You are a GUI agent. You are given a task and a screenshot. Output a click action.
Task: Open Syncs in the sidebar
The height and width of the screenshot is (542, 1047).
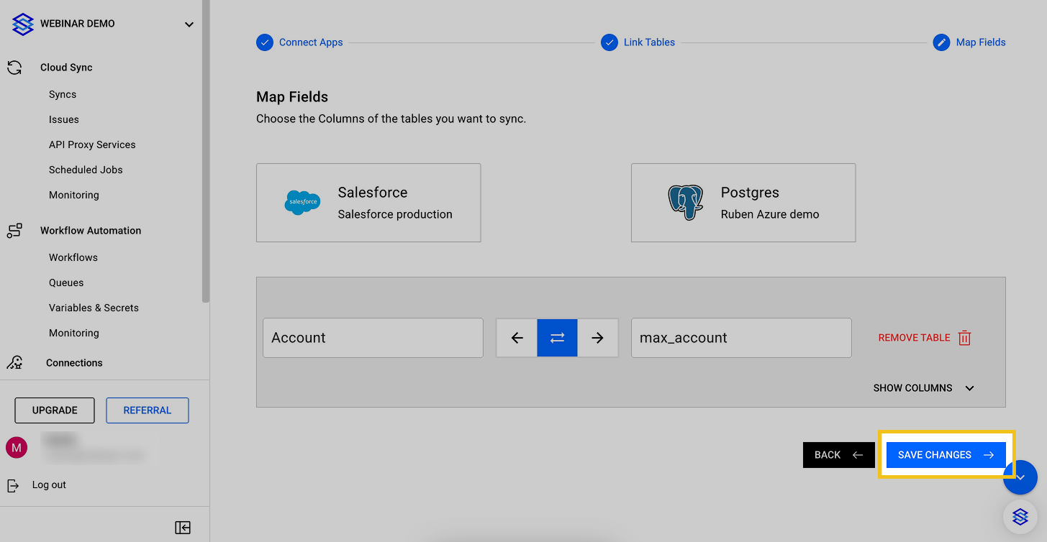[x=63, y=95]
